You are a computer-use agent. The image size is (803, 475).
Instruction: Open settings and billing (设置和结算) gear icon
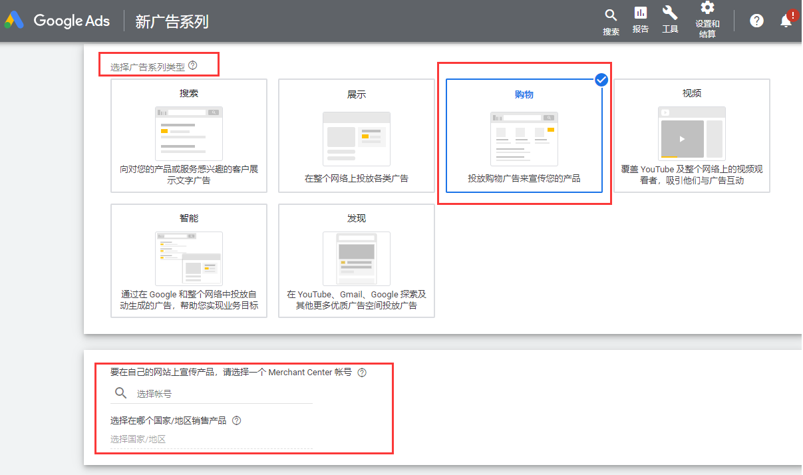pyautogui.click(x=707, y=8)
